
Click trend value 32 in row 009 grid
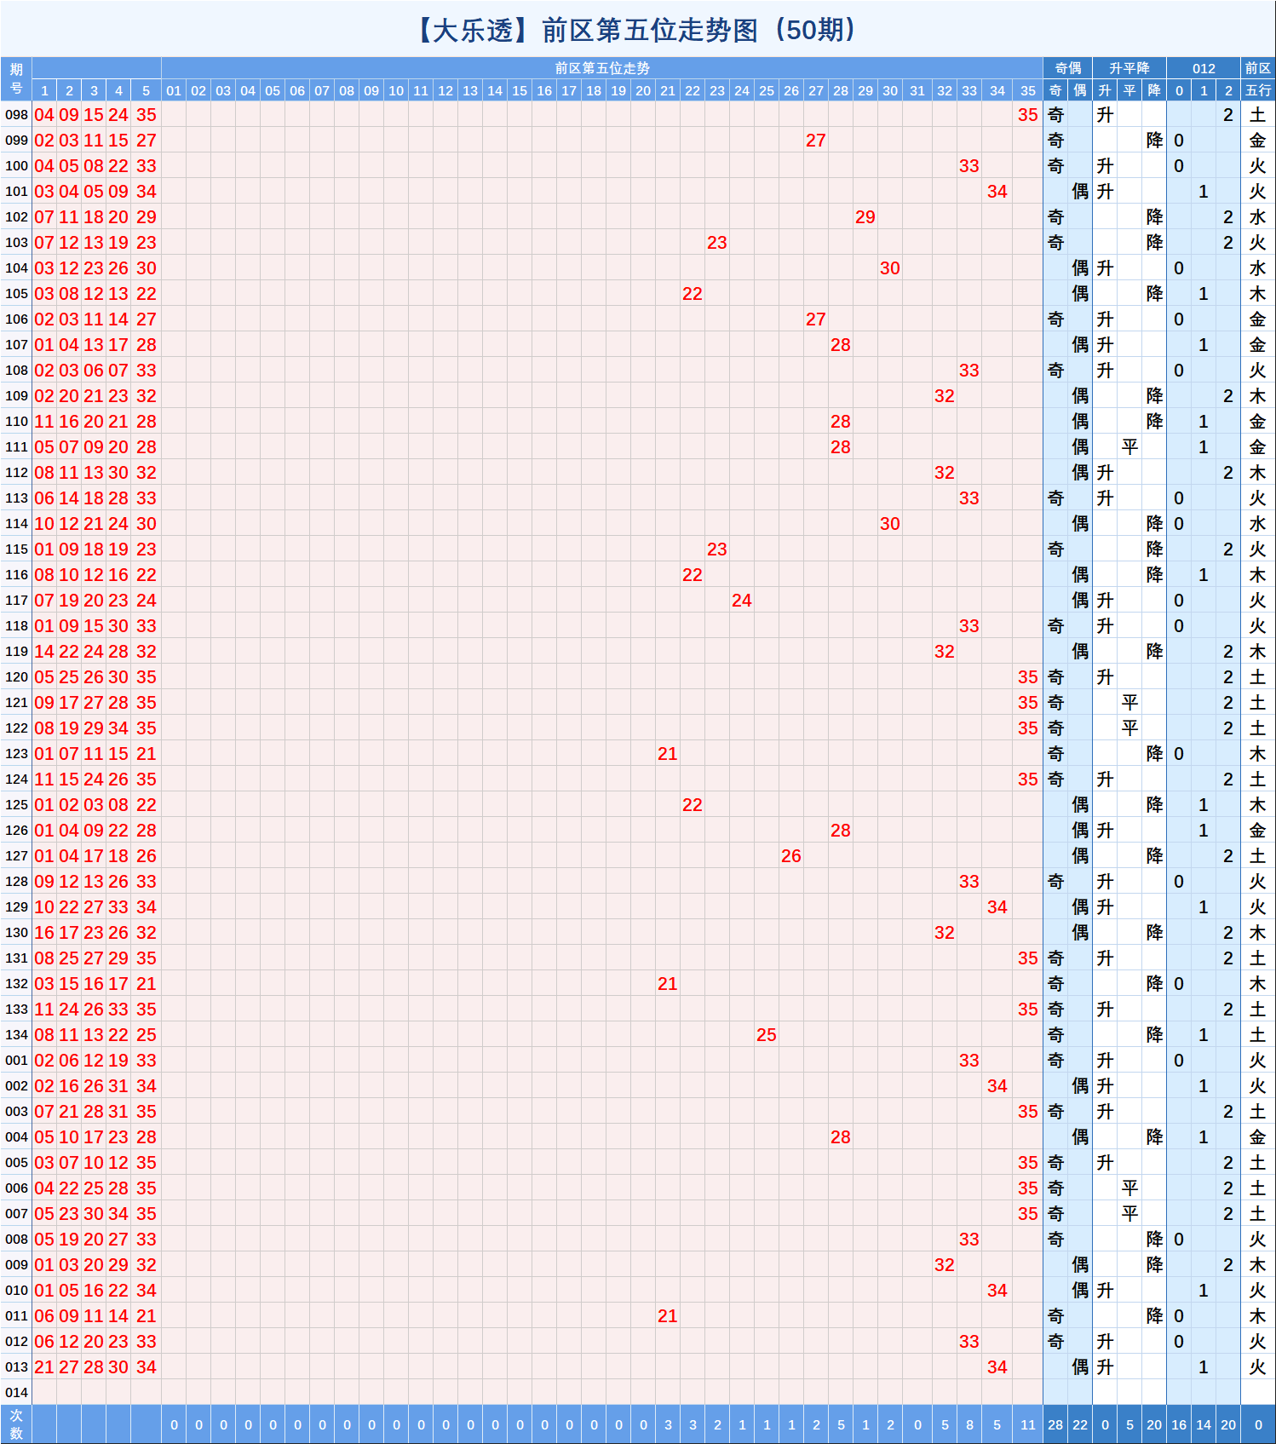tap(945, 1265)
